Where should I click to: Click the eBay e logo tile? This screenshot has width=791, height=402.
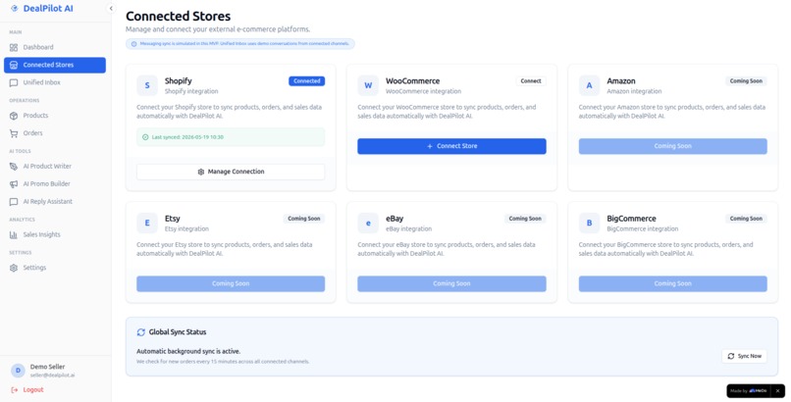pos(368,224)
